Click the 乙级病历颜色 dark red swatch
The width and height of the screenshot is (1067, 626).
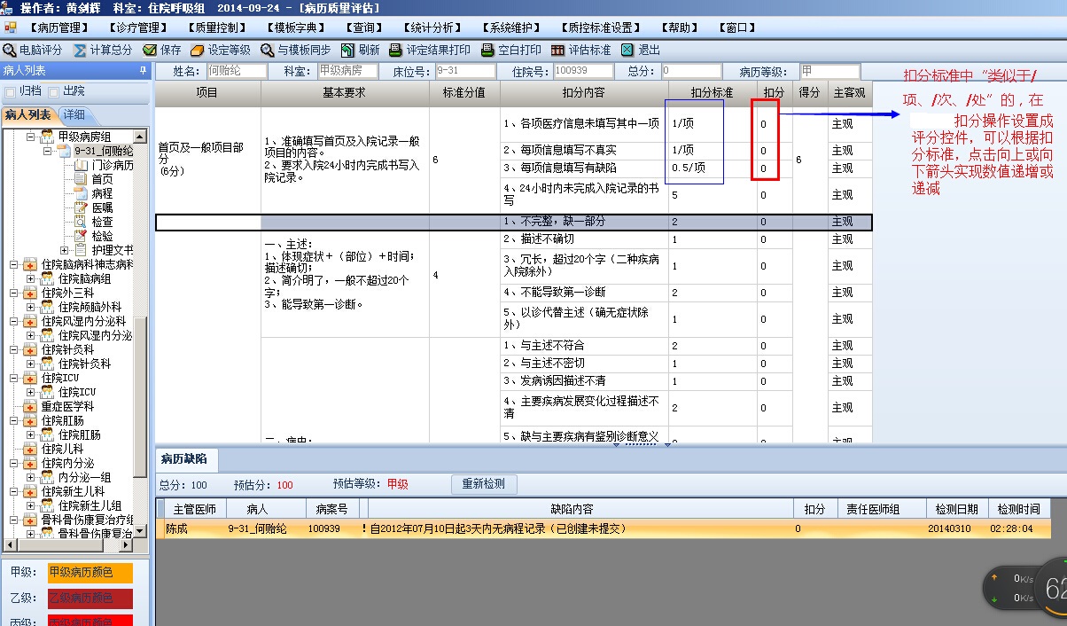89,599
